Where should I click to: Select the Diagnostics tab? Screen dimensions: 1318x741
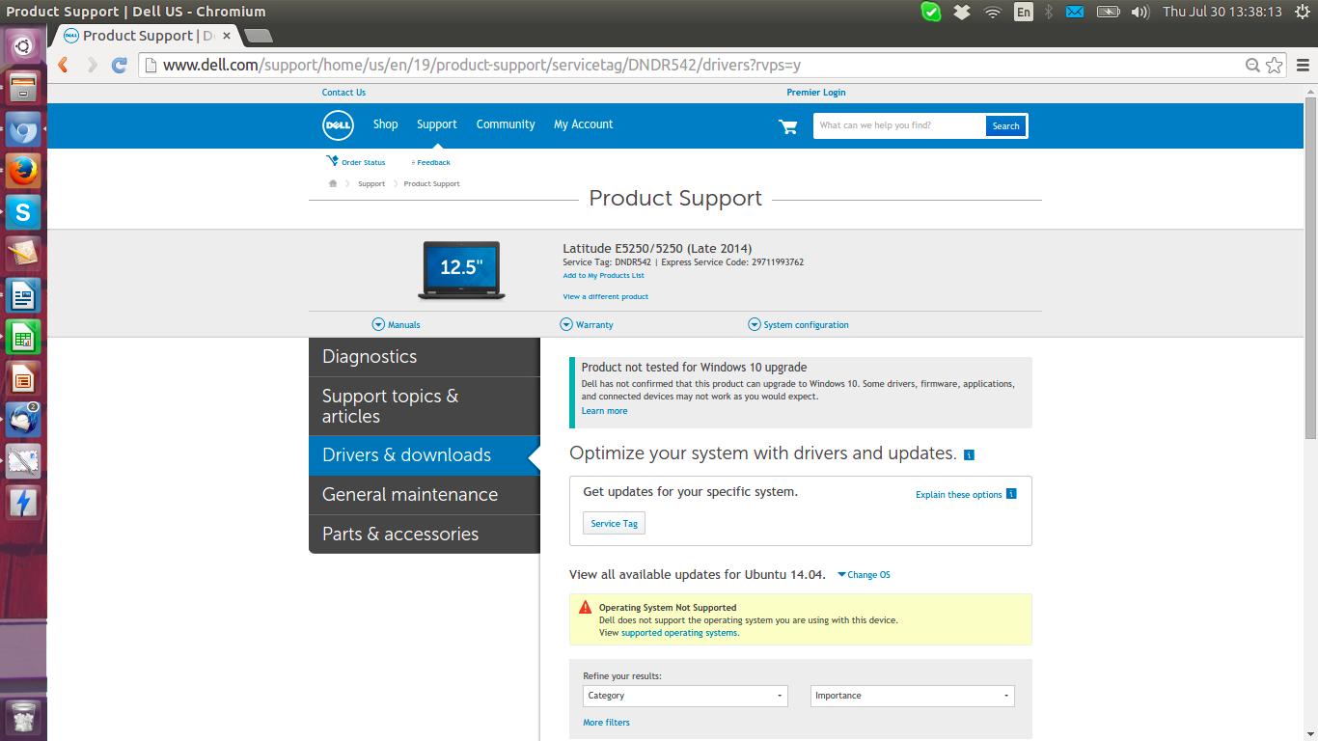(425, 357)
